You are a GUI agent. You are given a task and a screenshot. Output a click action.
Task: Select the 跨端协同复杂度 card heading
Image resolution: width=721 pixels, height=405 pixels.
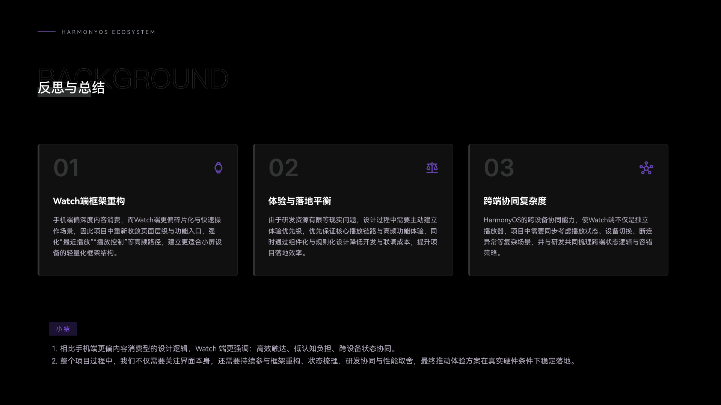click(x=515, y=201)
